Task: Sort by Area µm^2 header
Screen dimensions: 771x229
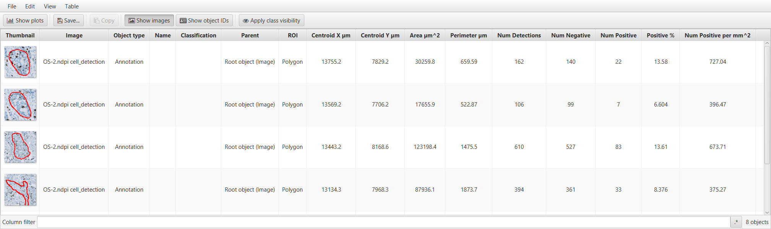Action: (425, 35)
